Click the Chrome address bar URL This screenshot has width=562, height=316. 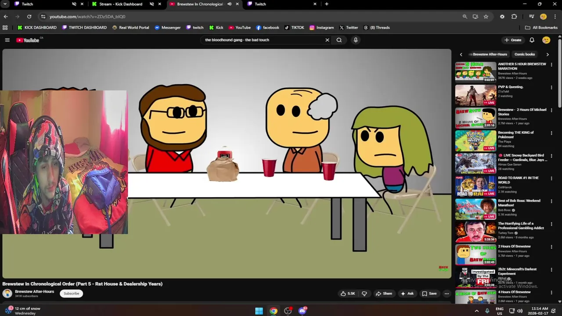87,17
